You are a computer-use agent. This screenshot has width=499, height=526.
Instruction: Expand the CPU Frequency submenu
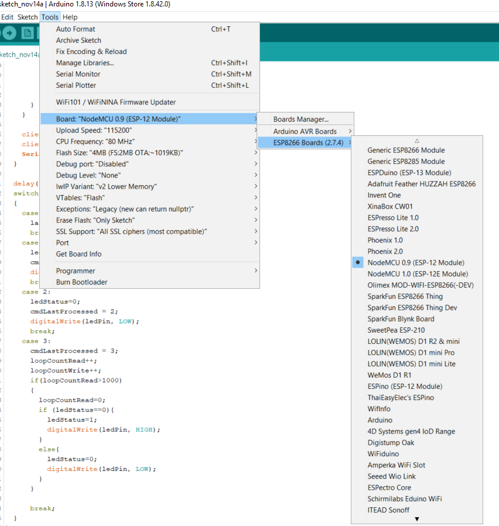150,142
